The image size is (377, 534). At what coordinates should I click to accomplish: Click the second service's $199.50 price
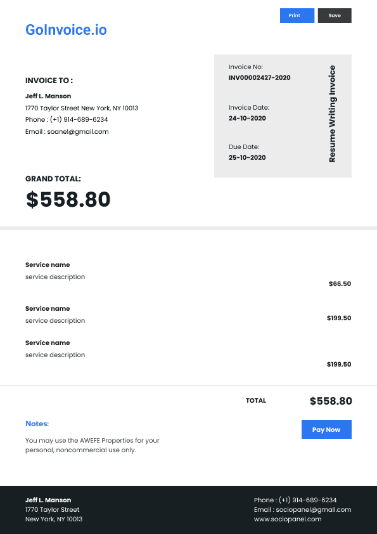point(339,318)
